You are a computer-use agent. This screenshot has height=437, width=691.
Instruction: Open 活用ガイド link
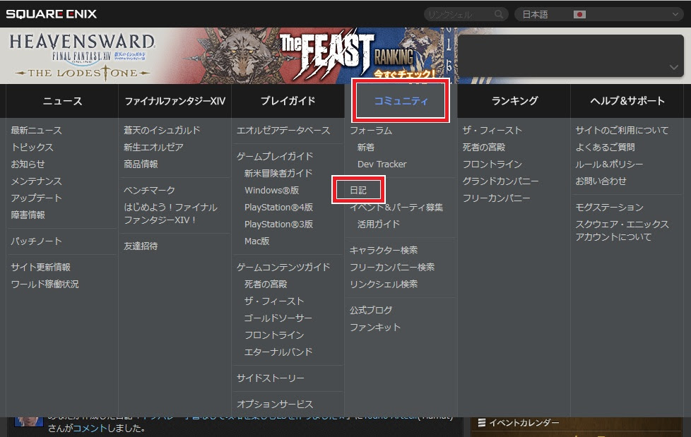[379, 225]
